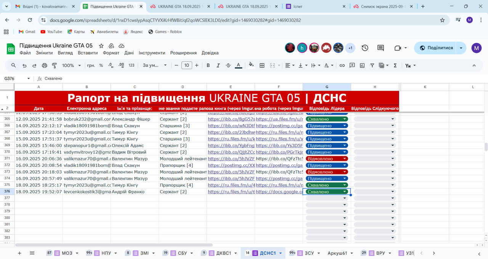Open version history clock icon

365,48
